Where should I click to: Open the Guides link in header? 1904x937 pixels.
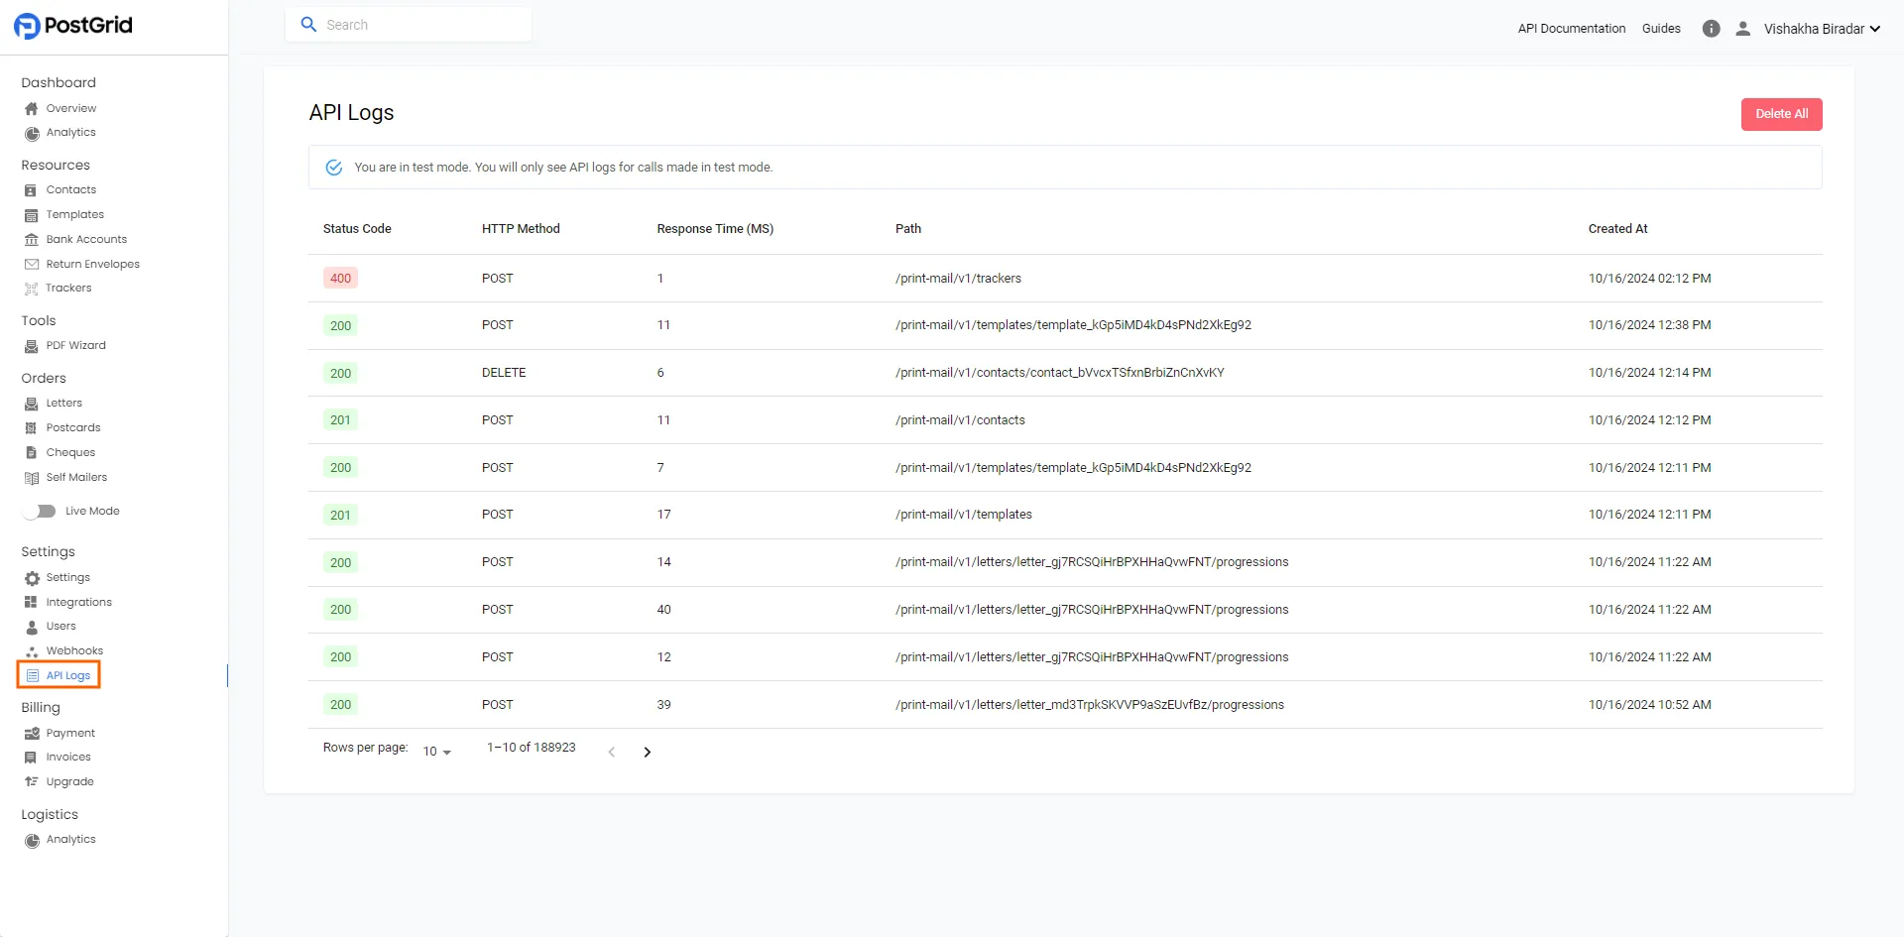click(1660, 29)
